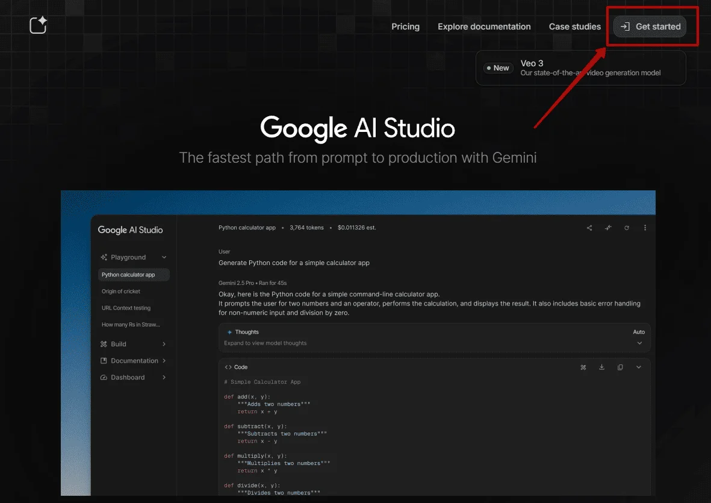Click the download icon in Code block
This screenshot has width=711, height=503.
tap(601, 367)
